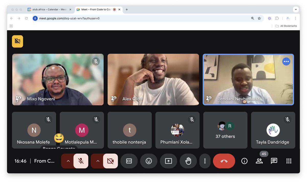Open options on Rendani Nevhulaudzi's tile
The width and height of the screenshot is (307, 182).
click(x=286, y=61)
